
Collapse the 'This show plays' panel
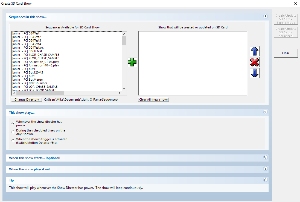click(265, 112)
